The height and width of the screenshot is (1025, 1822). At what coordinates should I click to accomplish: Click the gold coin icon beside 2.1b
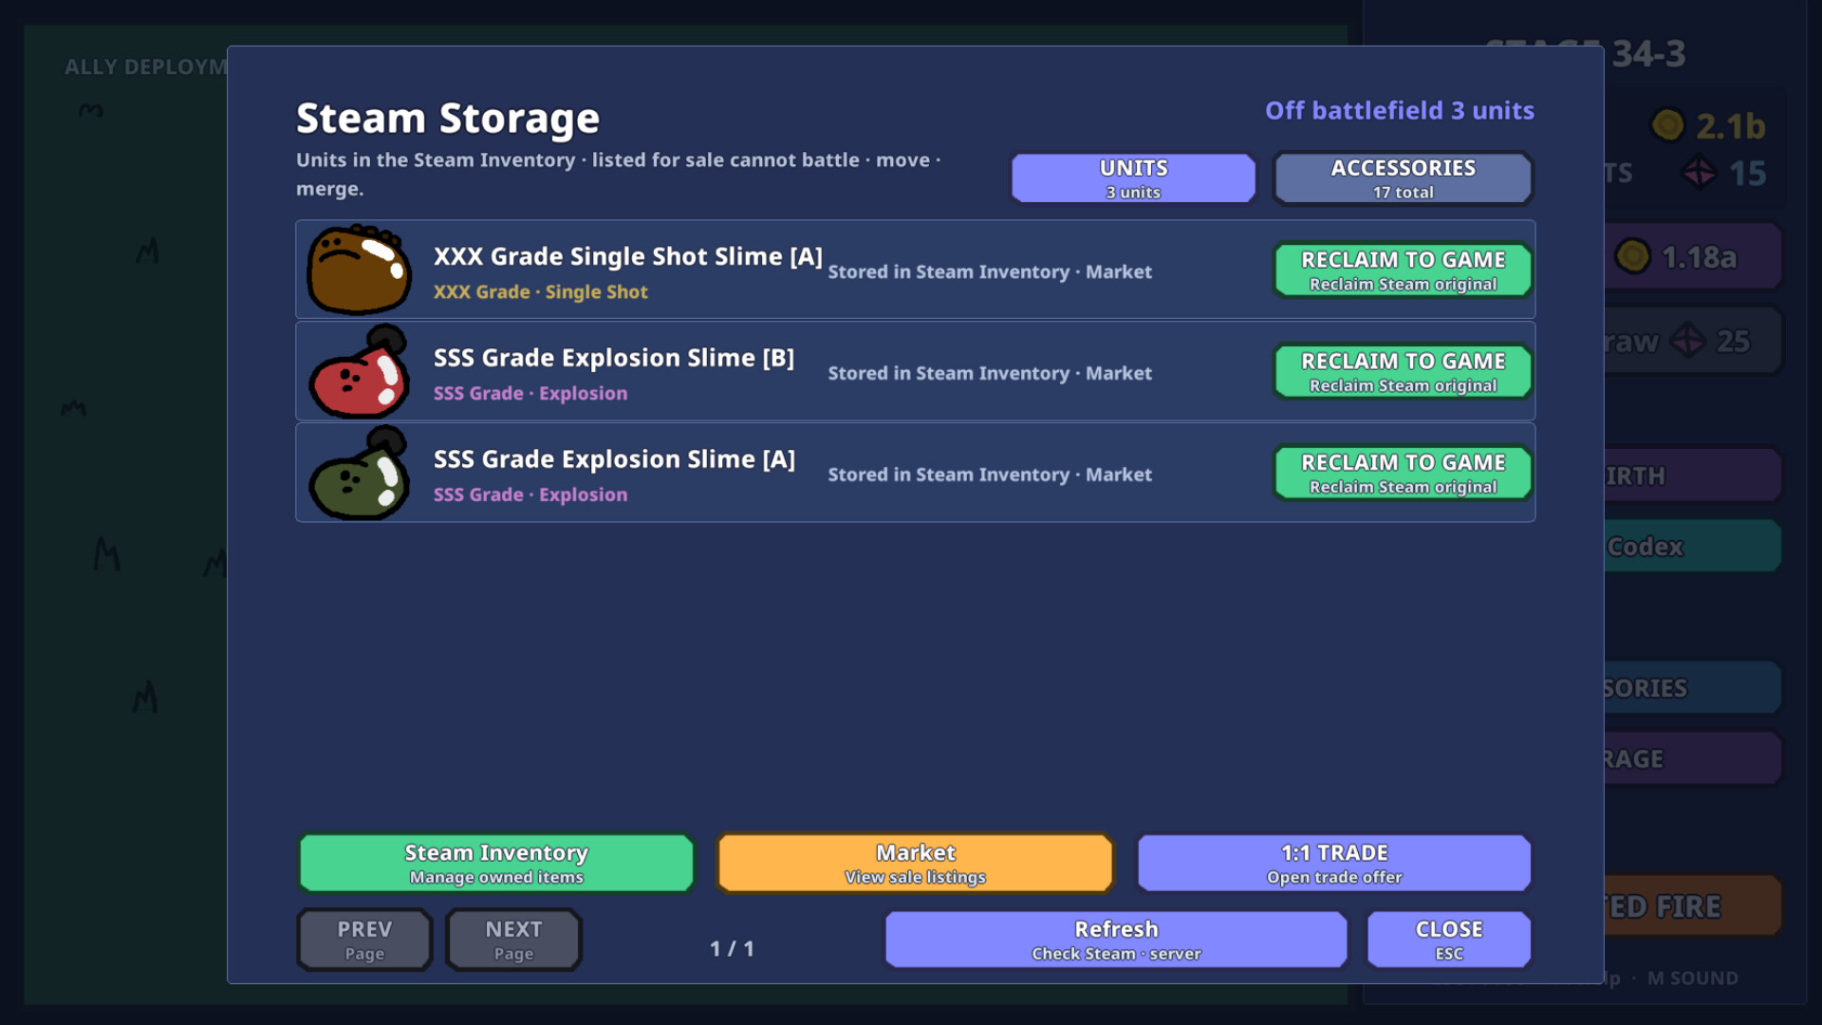1667,125
